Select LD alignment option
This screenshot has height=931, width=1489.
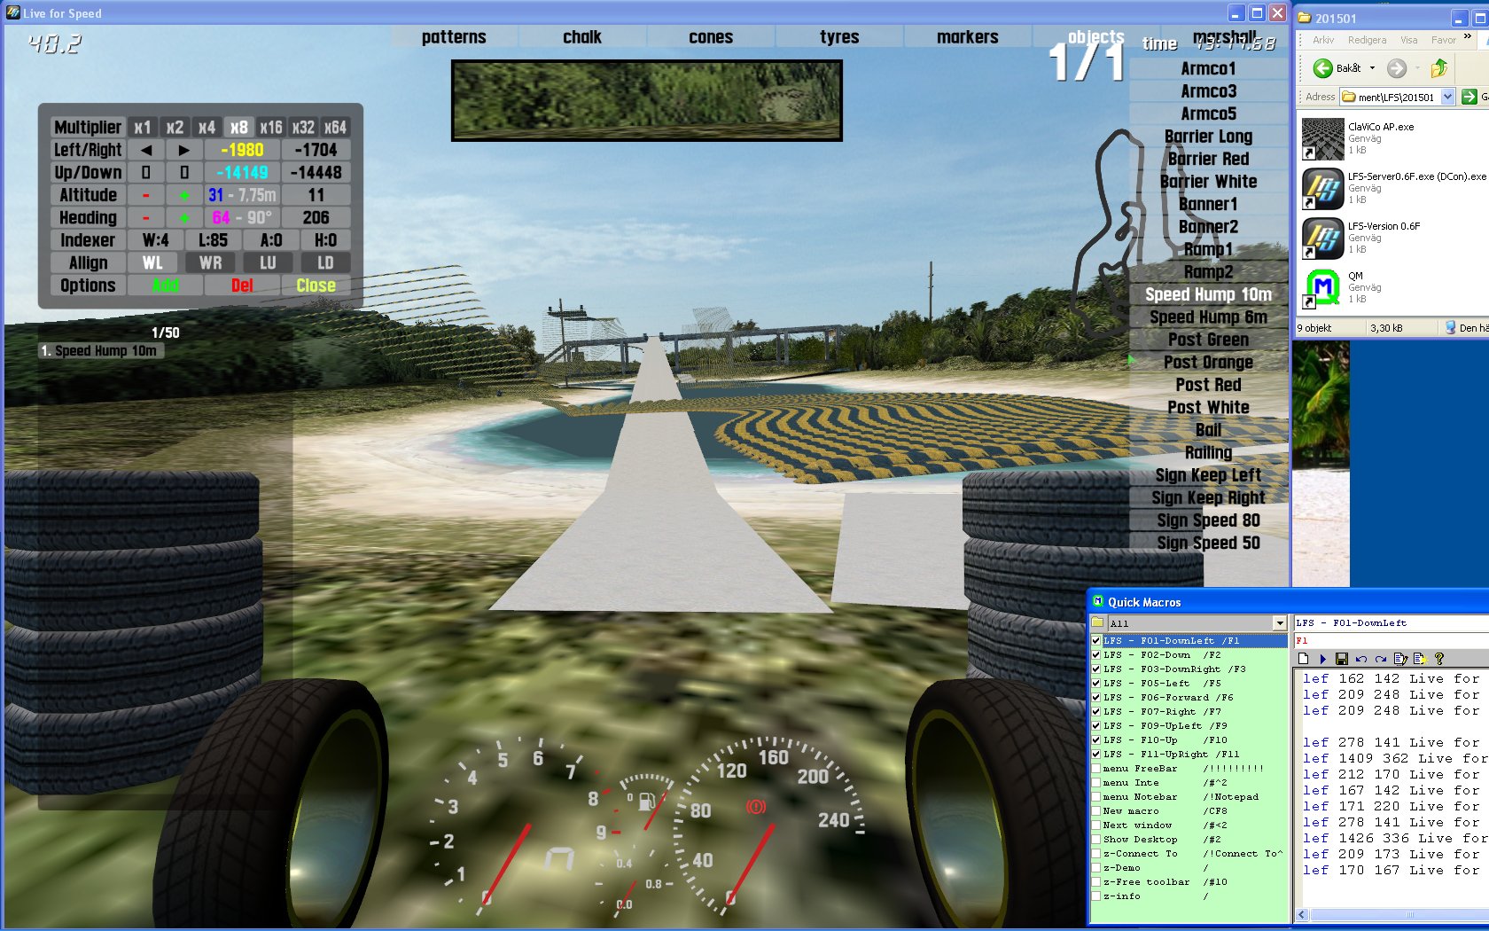[x=325, y=262]
